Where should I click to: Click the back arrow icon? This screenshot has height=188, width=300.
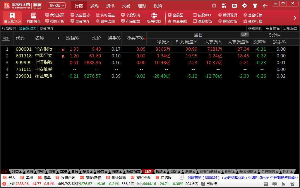coord(265,6)
